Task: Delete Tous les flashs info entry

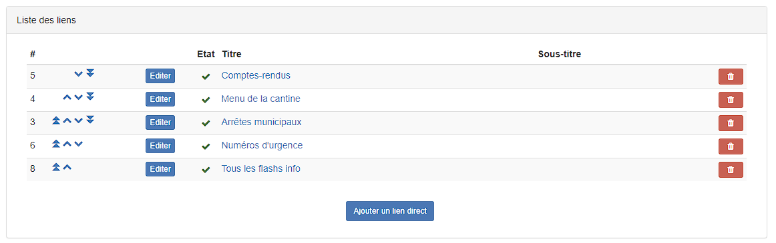Action: click(731, 170)
